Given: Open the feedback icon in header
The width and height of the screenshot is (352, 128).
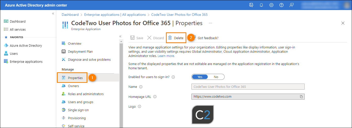Looking at the screenshot, I should tap(292, 5).
